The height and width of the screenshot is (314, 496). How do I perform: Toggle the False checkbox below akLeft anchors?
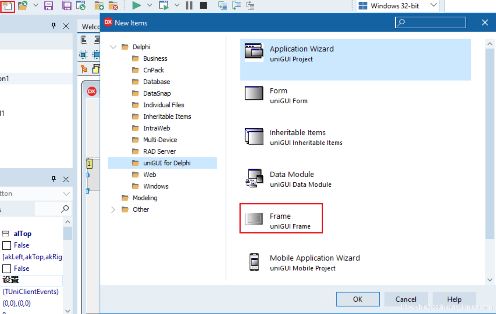(7, 268)
